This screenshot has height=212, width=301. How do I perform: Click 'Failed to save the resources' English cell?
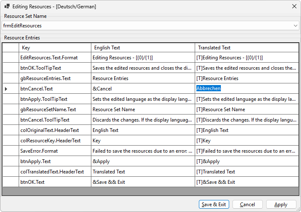[143, 151]
